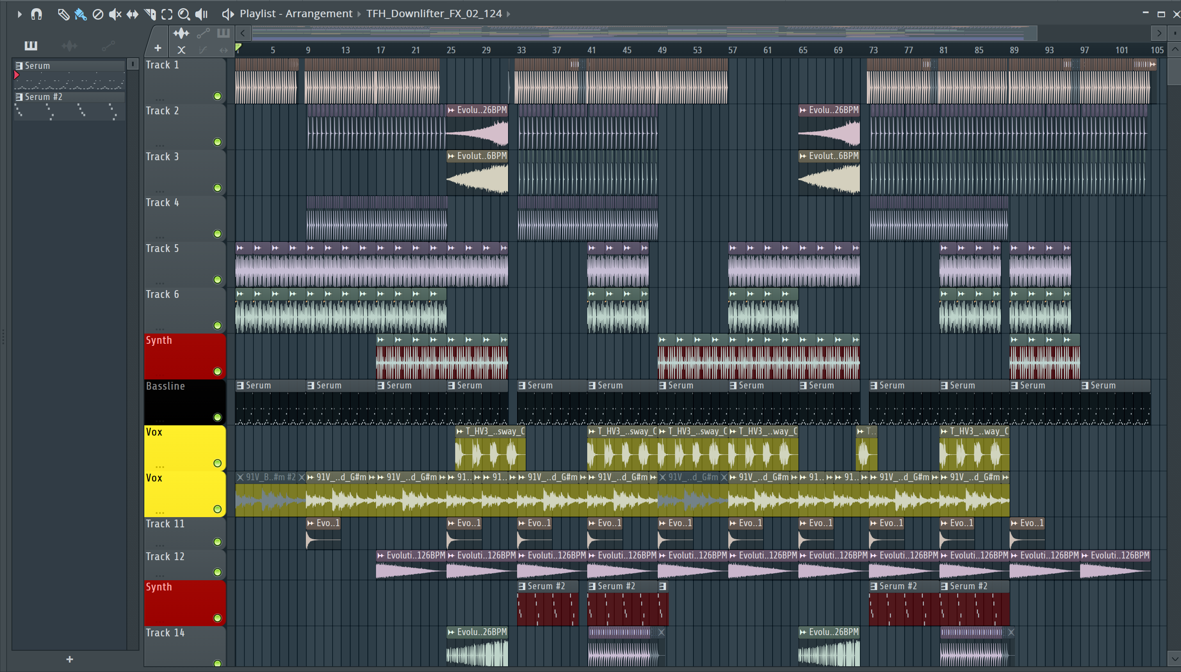Focus audio clips using waveform icon
Image resolution: width=1181 pixels, height=672 pixels.
[181, 33]
